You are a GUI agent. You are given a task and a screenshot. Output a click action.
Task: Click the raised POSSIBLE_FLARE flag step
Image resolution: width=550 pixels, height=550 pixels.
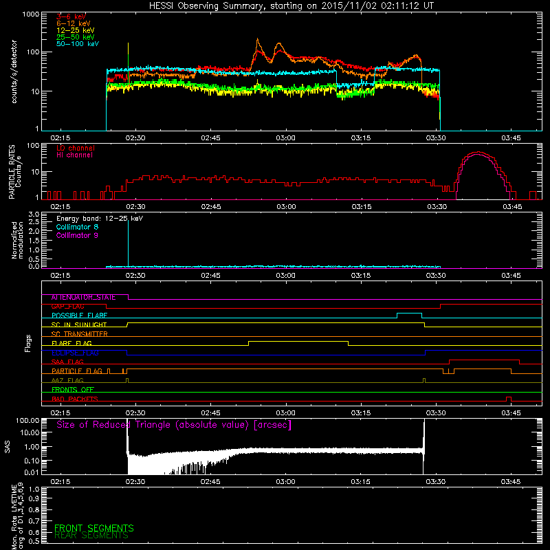[409, 313]
